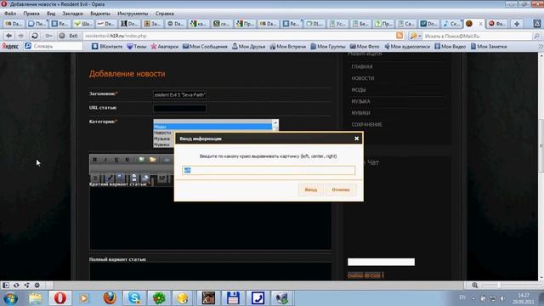Click the italic I editor button

(x=105, y=160)
